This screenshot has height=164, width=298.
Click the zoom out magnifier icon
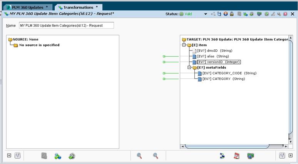(x=156, y=156)
